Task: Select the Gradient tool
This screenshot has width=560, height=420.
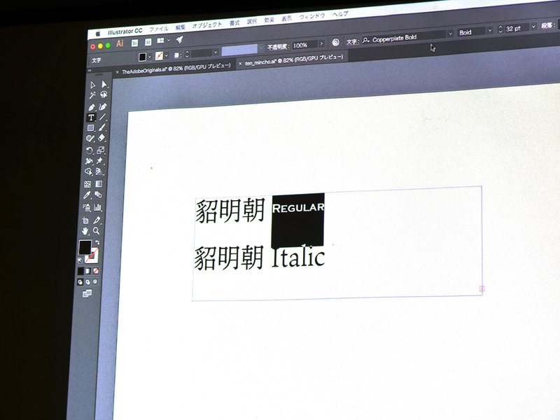Action: 99,184
